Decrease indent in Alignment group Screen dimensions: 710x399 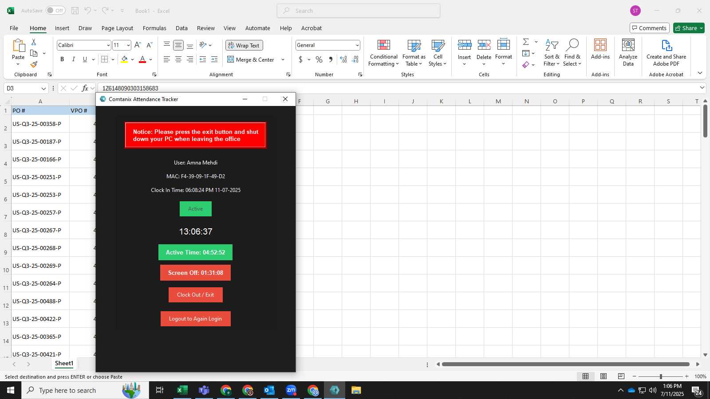tap(203, 59)
